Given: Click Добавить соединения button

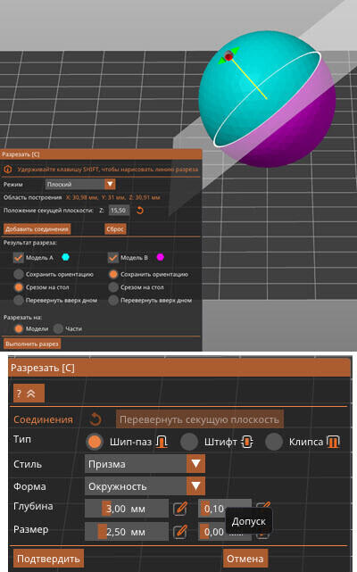Looking at the screenshot, I should [x=37, y=229].
